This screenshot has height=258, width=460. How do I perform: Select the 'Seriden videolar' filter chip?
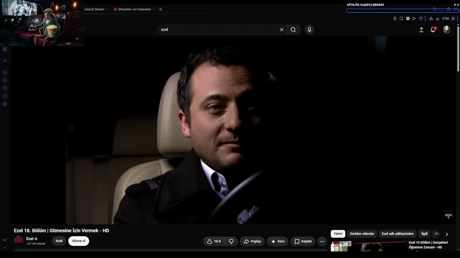[362, 234]
